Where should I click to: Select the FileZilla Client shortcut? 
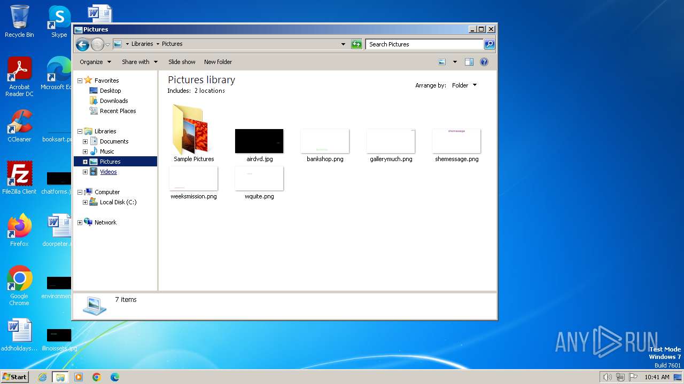pyautogui.click(x=19, y=178)
